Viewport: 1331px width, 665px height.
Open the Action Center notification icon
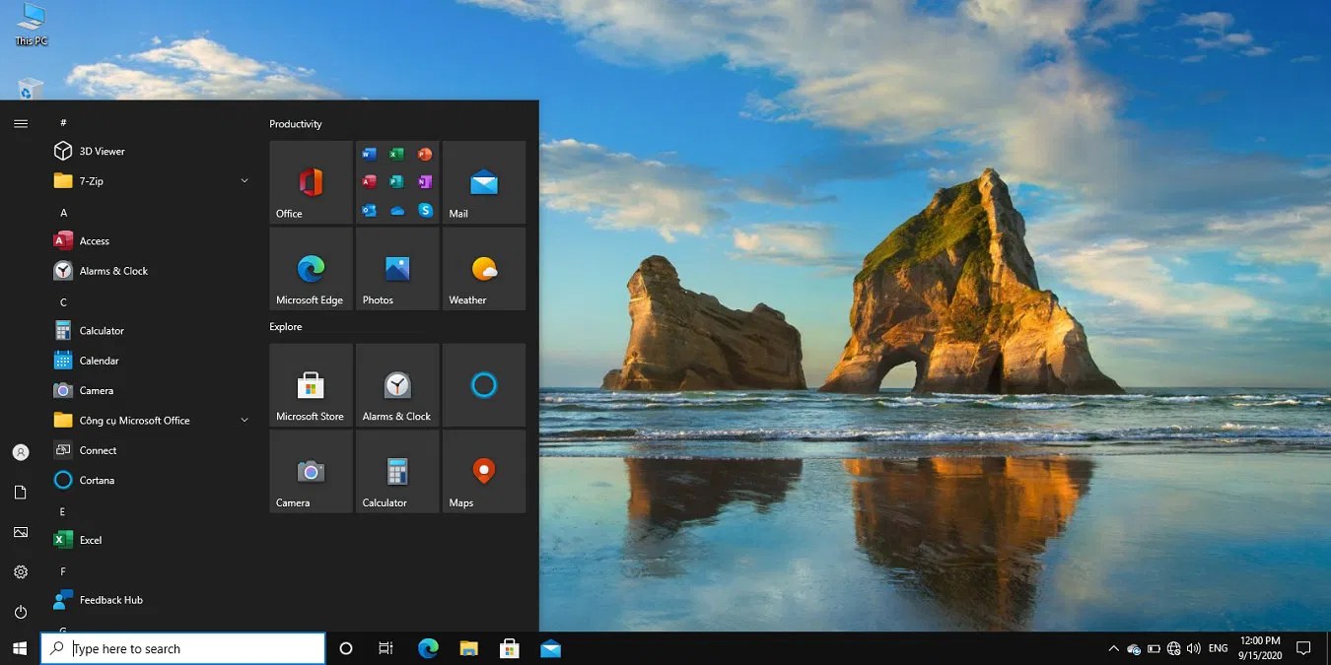[1303, 648]
